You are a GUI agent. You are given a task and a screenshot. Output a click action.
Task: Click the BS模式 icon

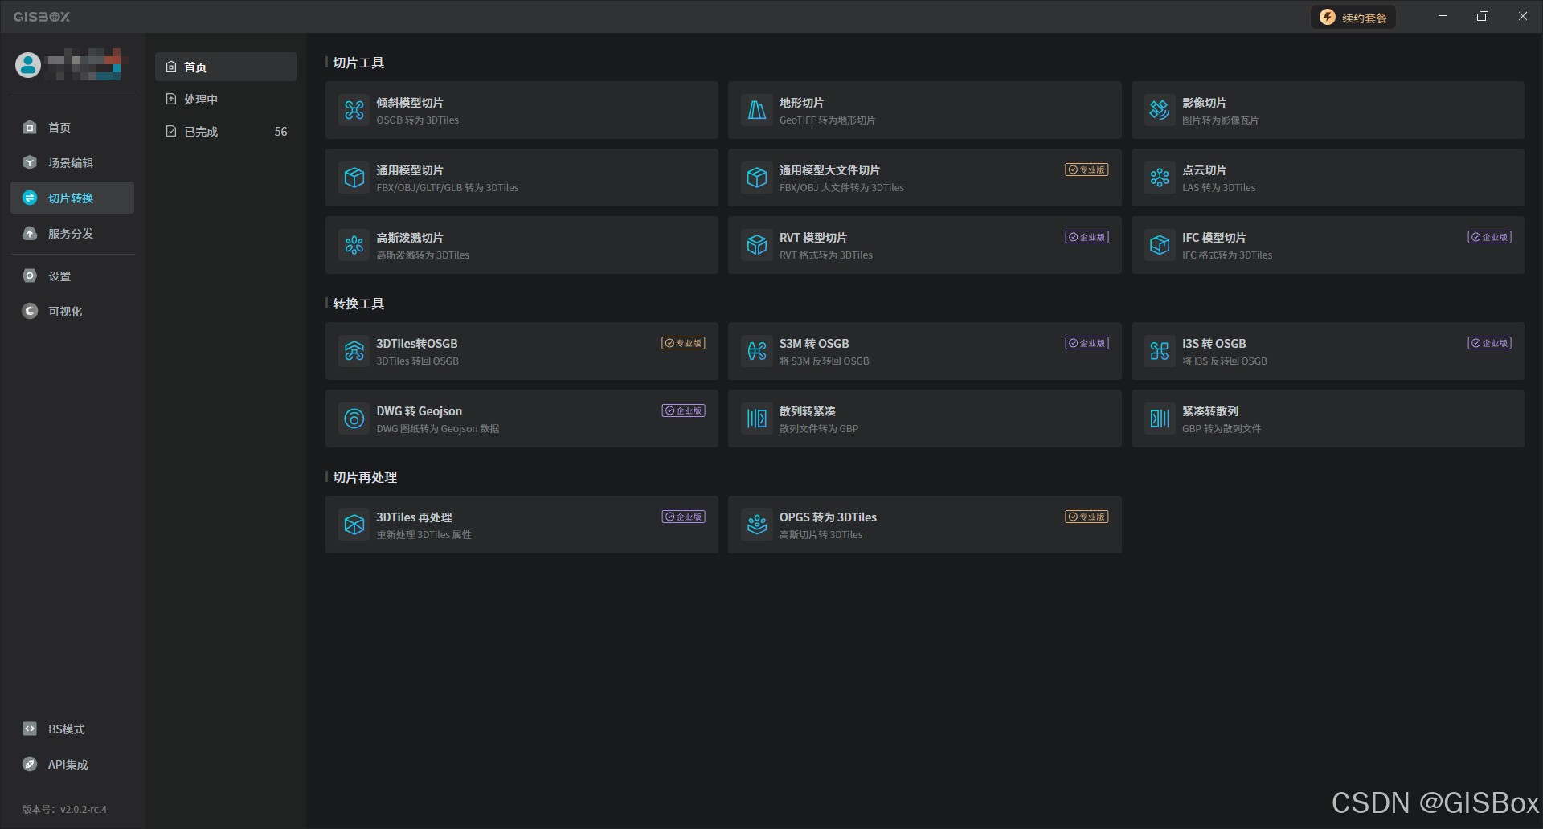click(x=30, y=729)
